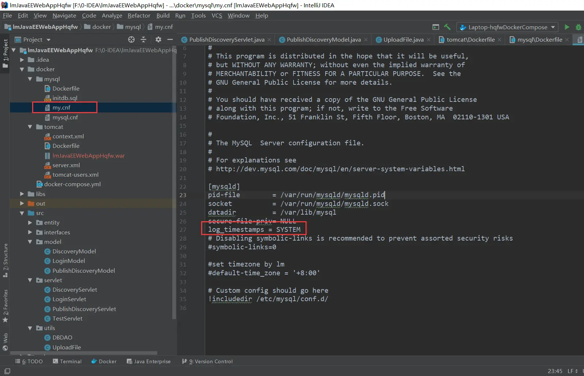Viewport: 584px width, 376px height.
Task: Expand the .idea folder arrow
Action: point(22,60)
